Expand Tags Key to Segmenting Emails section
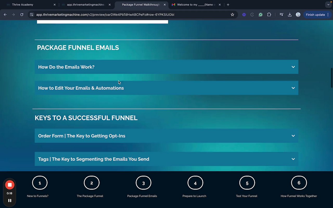 click(x=166, y=159)
